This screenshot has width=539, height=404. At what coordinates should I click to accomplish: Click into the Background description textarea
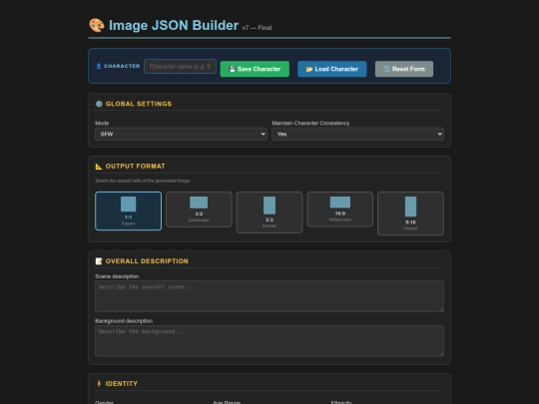coord(269,341)
